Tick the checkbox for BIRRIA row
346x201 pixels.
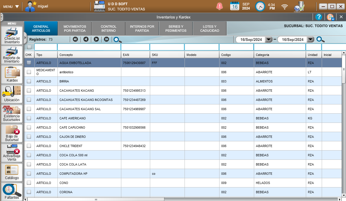[x=29, y=81]
